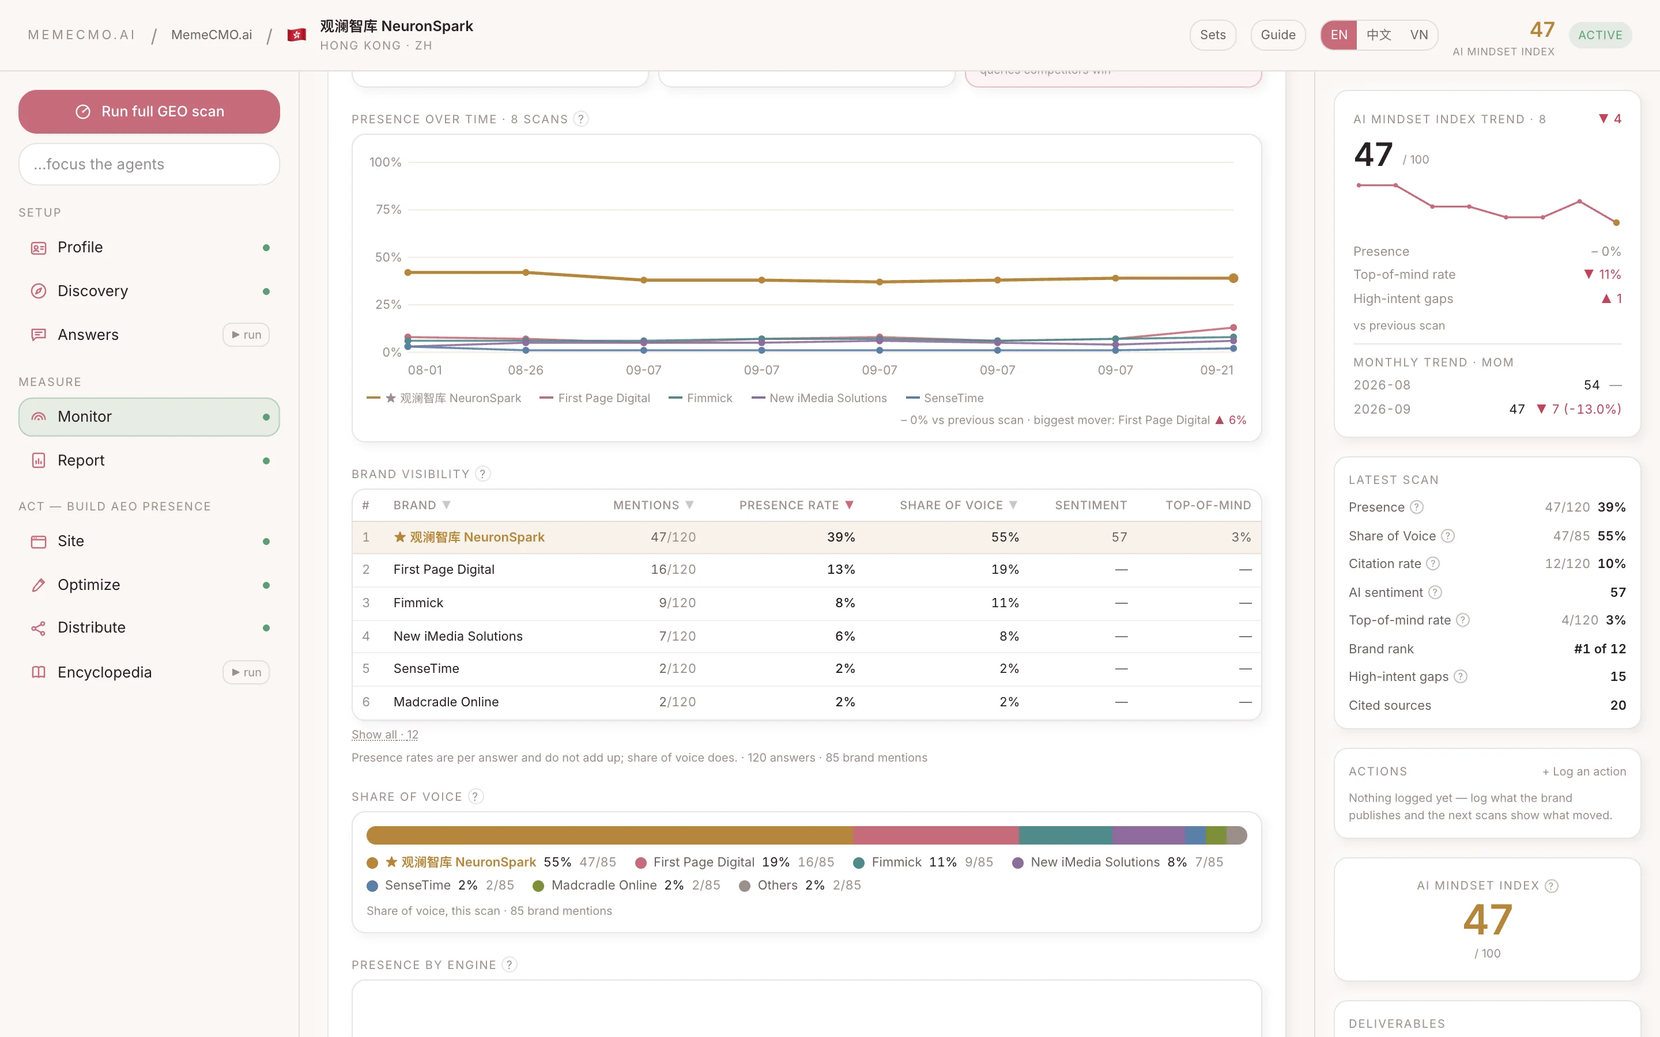Open help for Brand Visibility
This screenshot has height=1037, width=1660.
[x=483, y=474]
